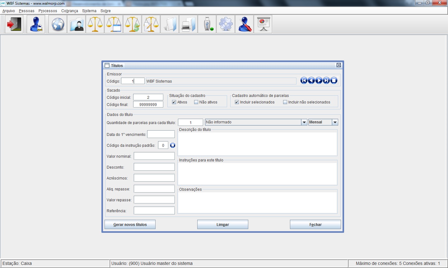Open the printer reports toolbar icon

[189, 24]
